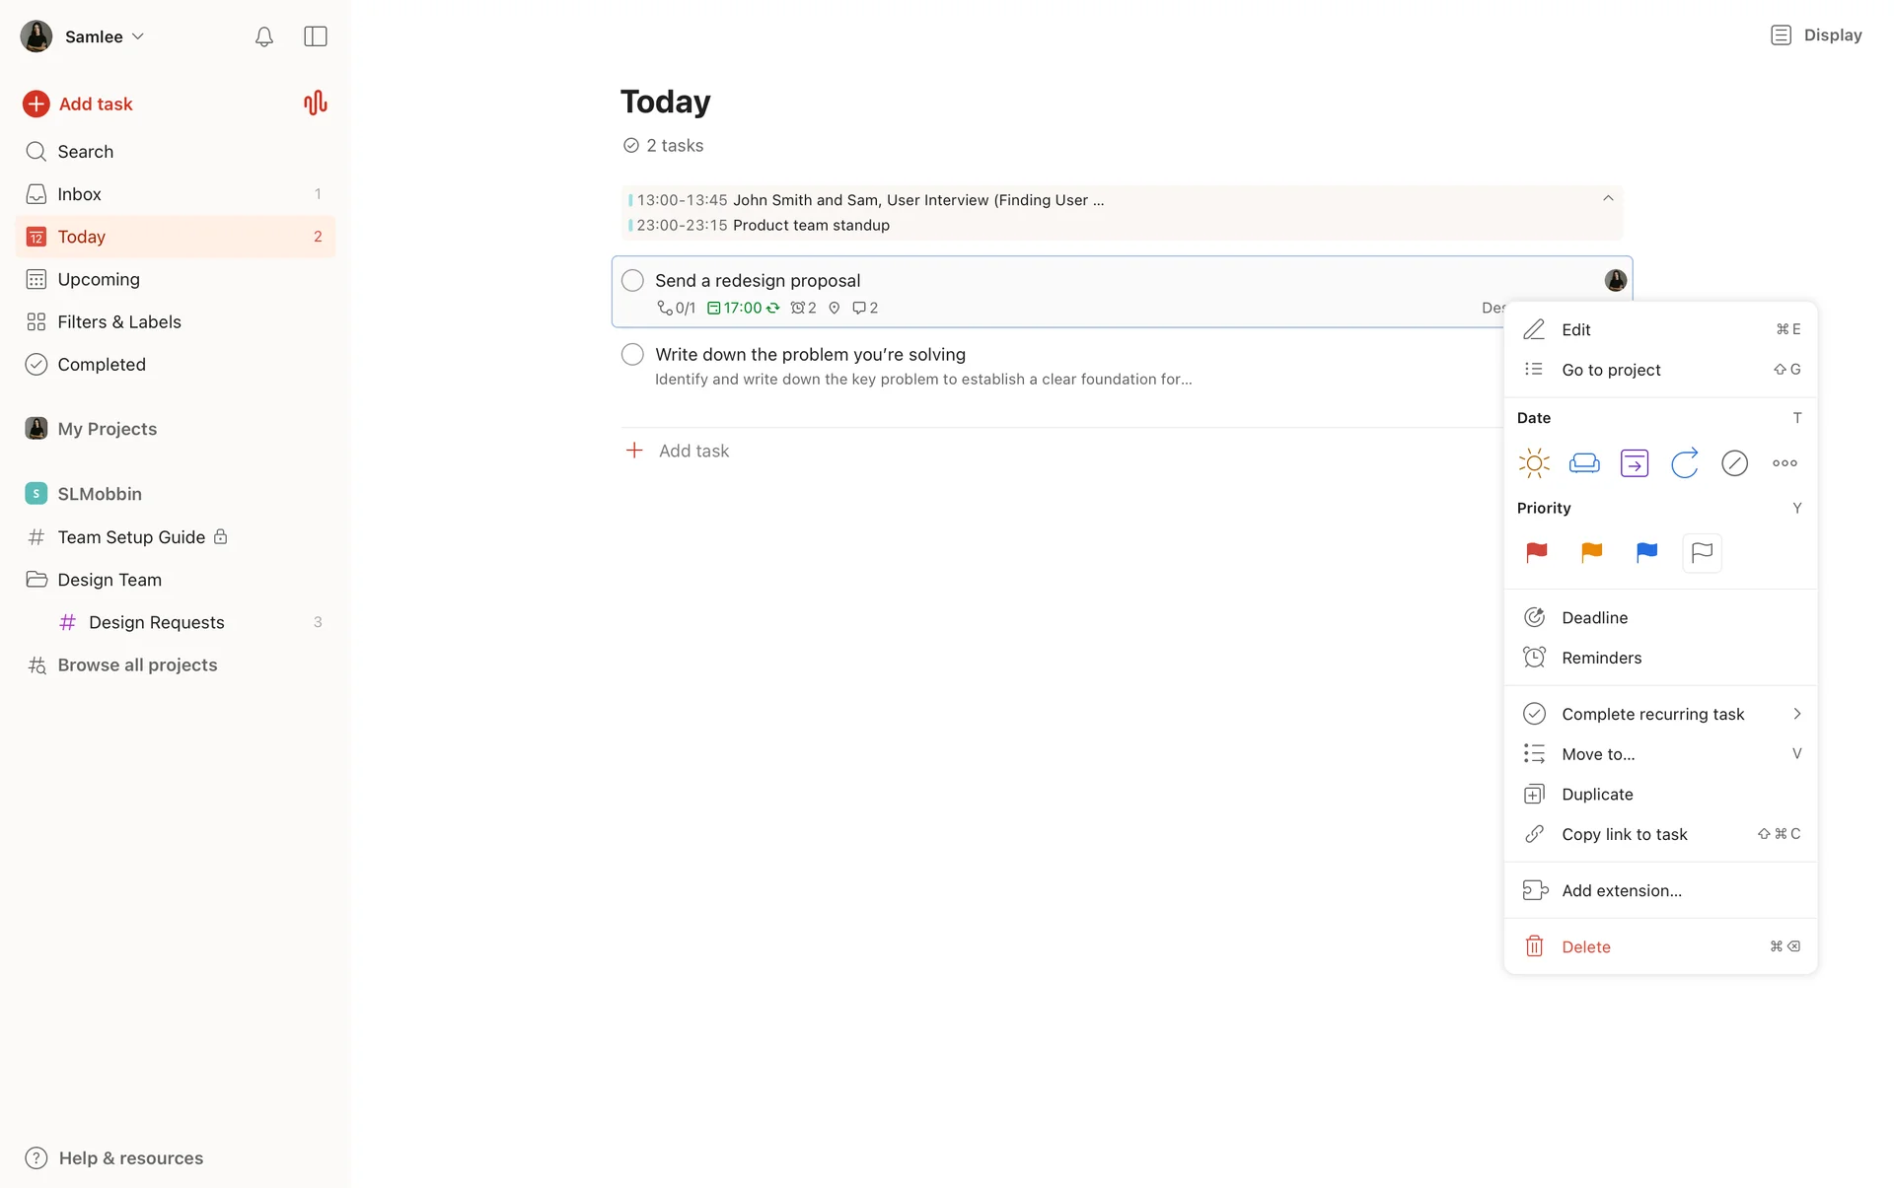Choose the next week date icon
This screenshot has height=1188, width=1894.
pyautogui.click(x=1635, y=463)
